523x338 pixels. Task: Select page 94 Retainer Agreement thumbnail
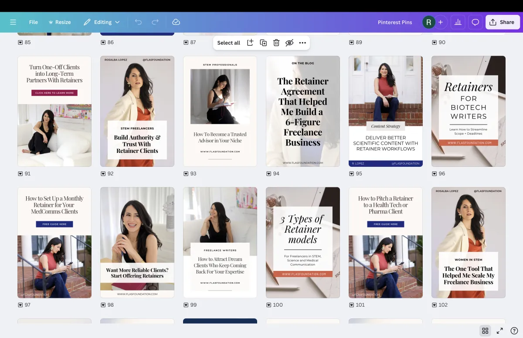303,111
